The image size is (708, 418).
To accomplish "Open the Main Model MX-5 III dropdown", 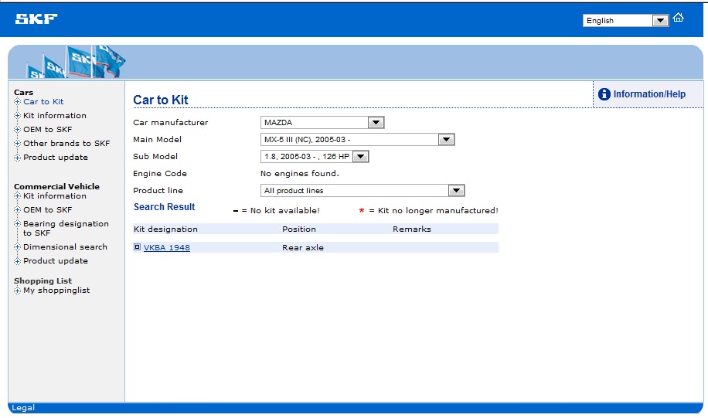I will click(x=358, y=140).
